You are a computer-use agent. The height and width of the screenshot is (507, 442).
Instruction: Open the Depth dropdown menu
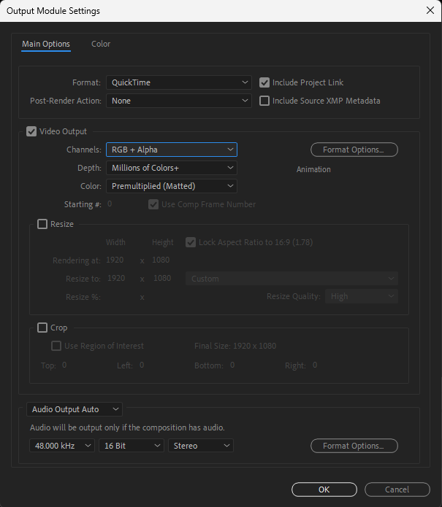(x=171, y=168)
